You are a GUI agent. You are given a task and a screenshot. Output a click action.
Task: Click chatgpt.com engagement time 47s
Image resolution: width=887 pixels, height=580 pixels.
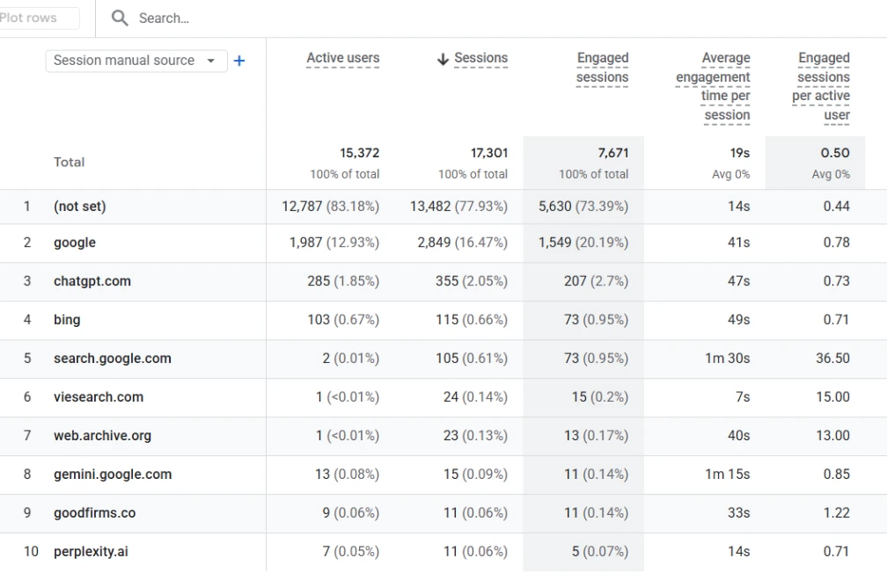coord(739,281)
